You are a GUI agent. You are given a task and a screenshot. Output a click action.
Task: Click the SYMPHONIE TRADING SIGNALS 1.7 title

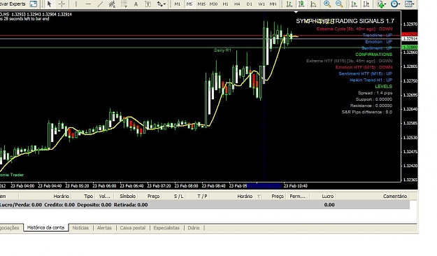(x=345, y=21)
